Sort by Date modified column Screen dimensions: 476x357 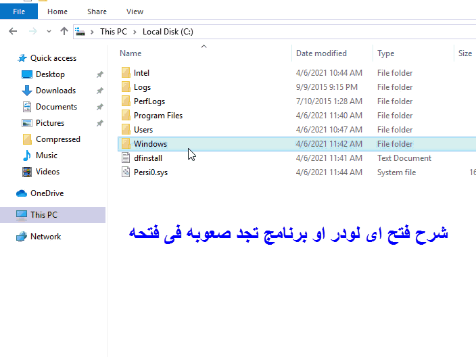click(x=321, y=53)
